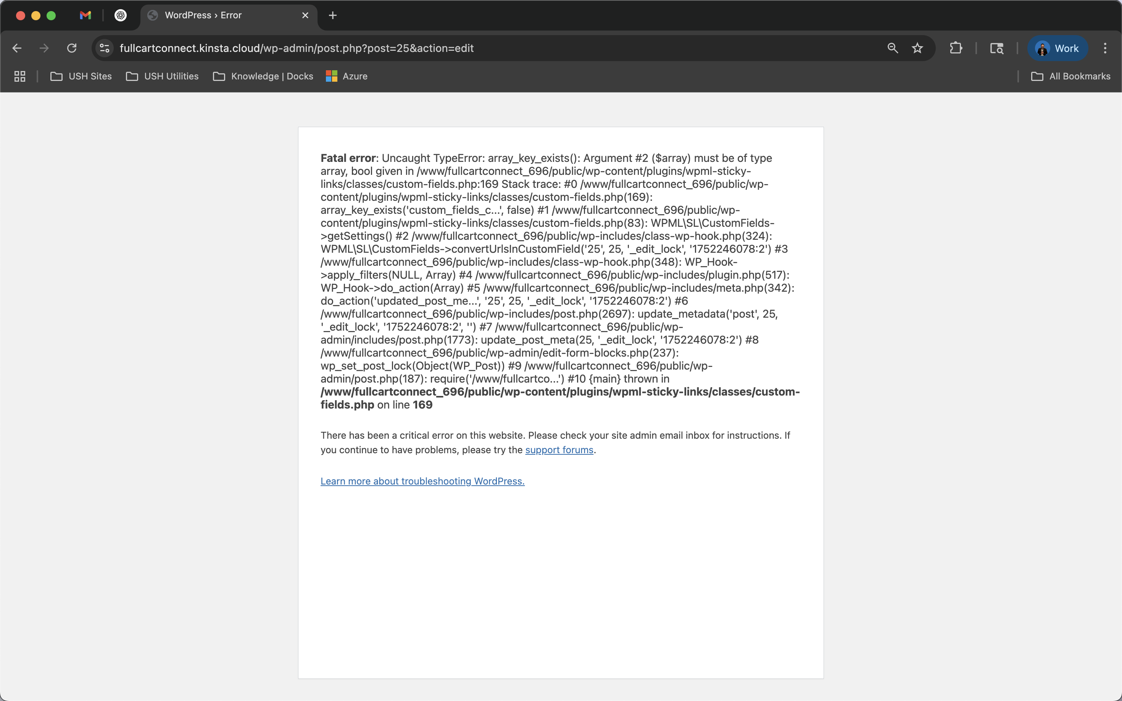Screen dimensions: 1122x701
Task: Open the pinned Gmail tab
Action: tap(85, 15)
